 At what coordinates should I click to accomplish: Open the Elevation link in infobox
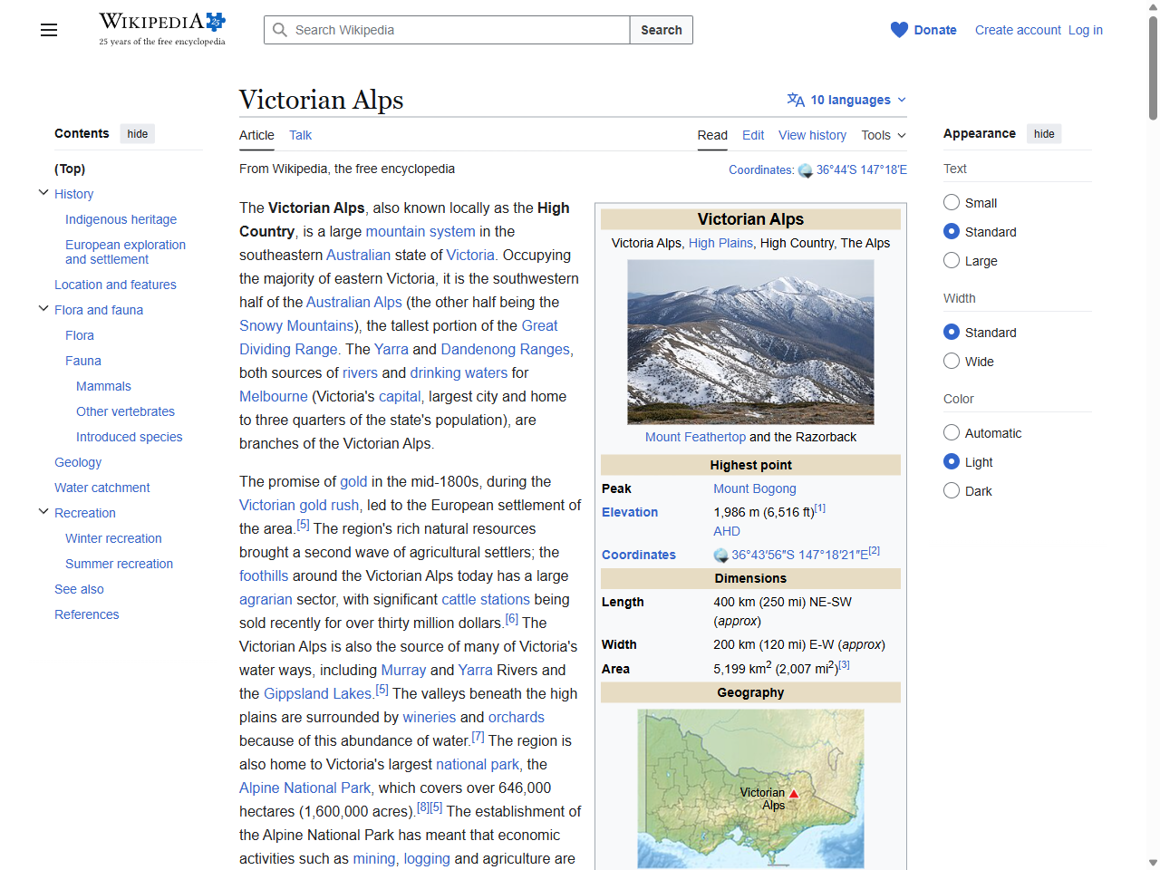[630, 512]
